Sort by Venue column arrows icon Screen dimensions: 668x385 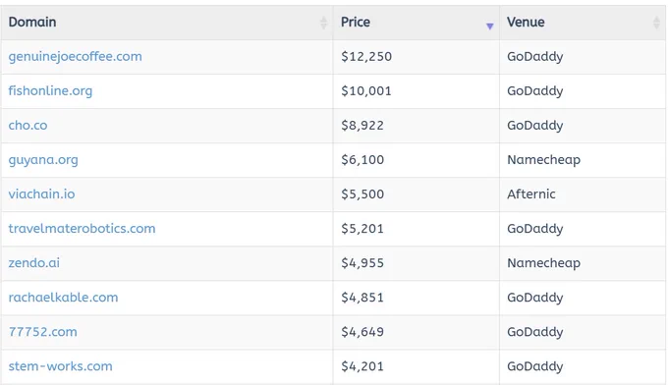click(656, 23)
